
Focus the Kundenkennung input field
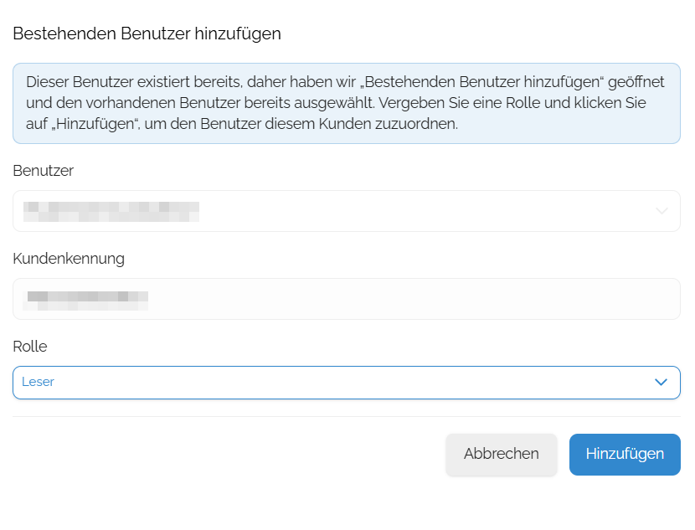click(347, 299)
